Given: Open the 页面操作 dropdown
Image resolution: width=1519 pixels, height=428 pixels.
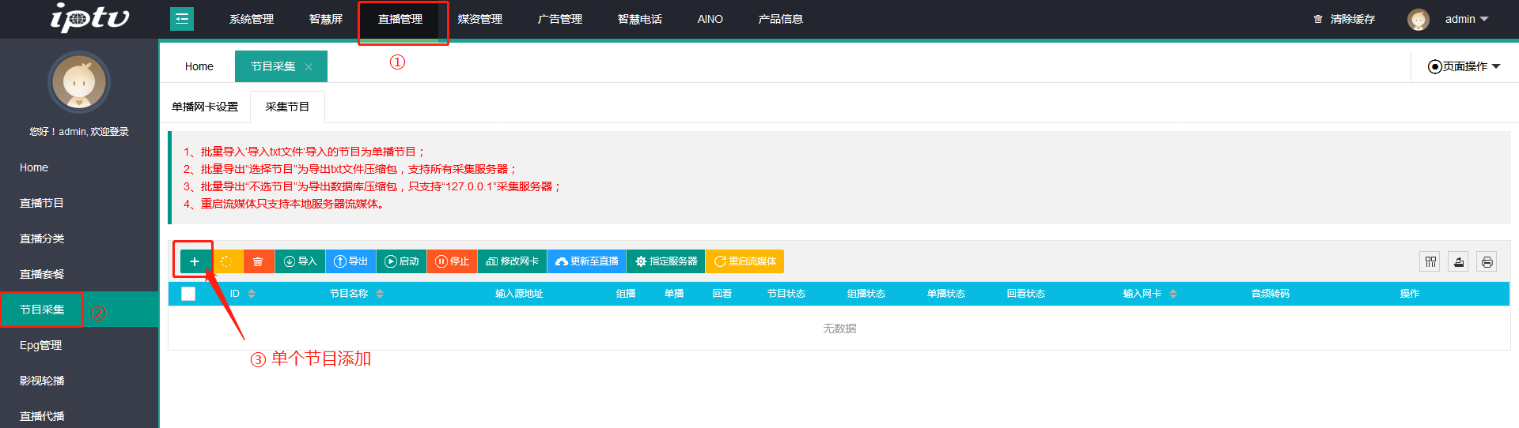Looking at the screenshot, I should pyautogui.click(x=1464, y=66).
